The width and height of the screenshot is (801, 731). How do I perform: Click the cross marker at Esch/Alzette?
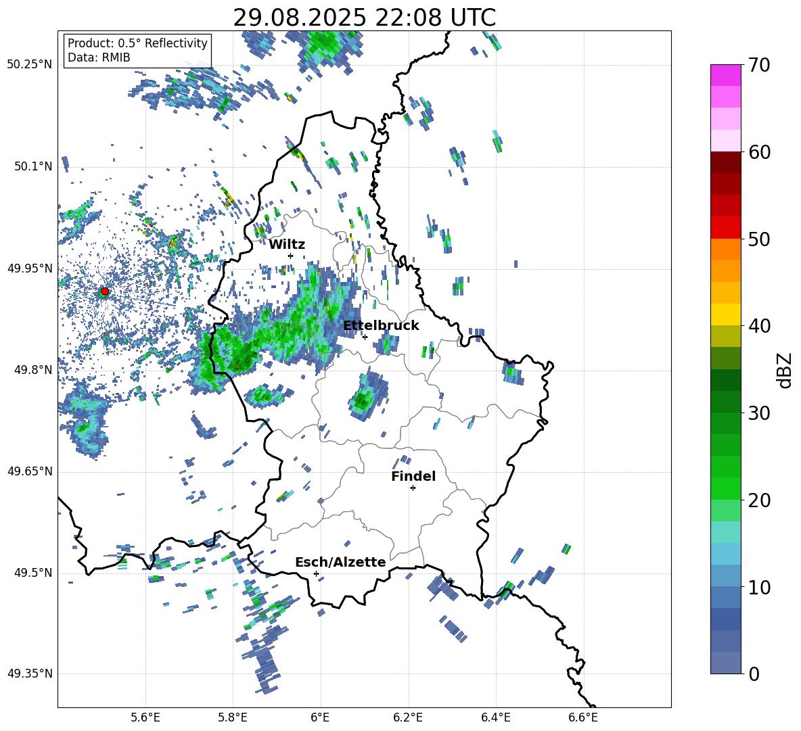[316, 573]
